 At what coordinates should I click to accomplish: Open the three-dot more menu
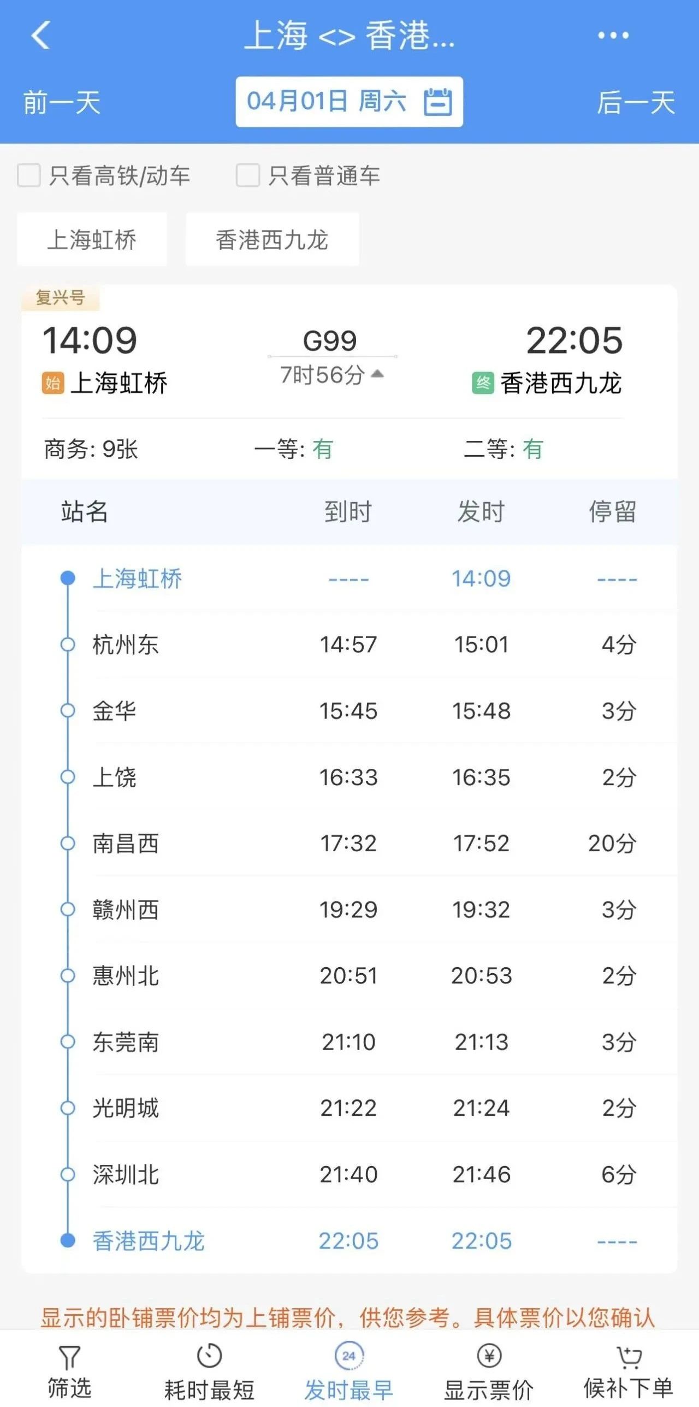coord(613,36)
